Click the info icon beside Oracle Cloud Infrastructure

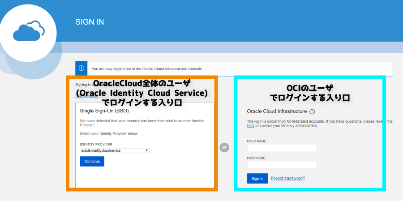pos(312,112)
